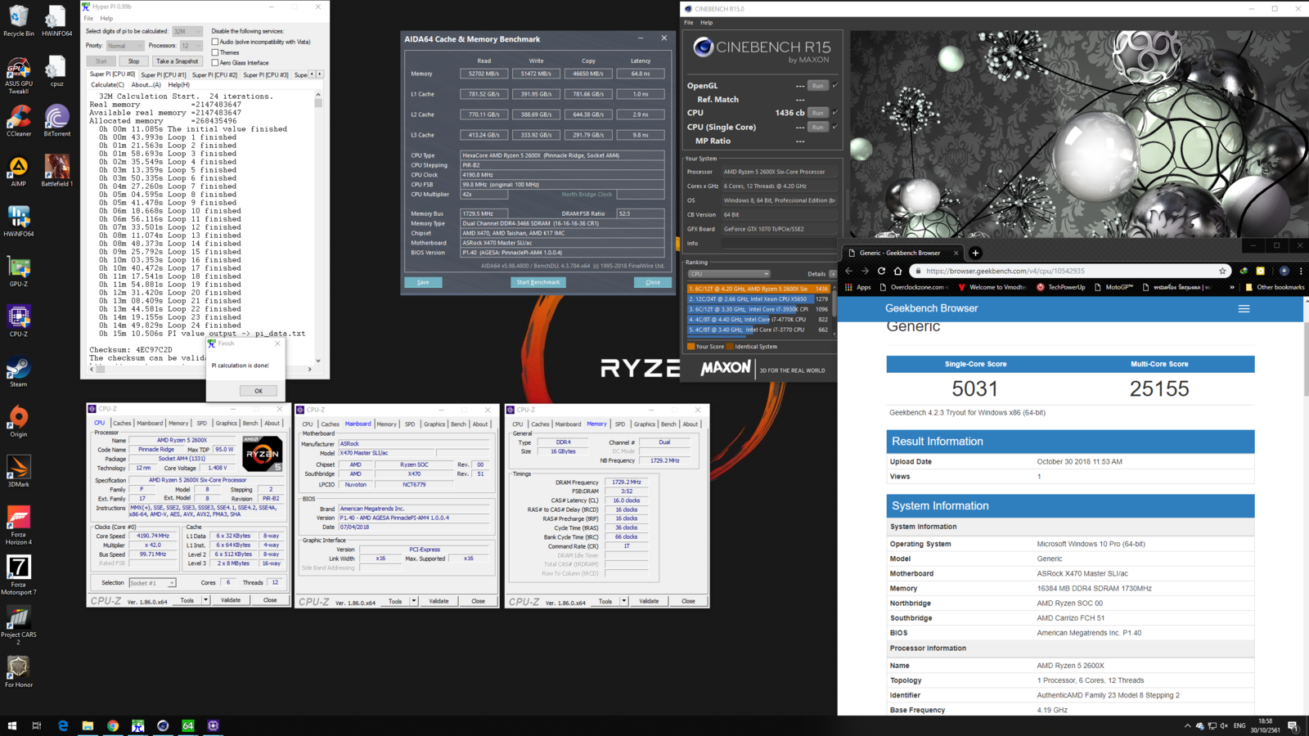
Task: Open the Cinebench Help menu
Action: pos(706,23)
